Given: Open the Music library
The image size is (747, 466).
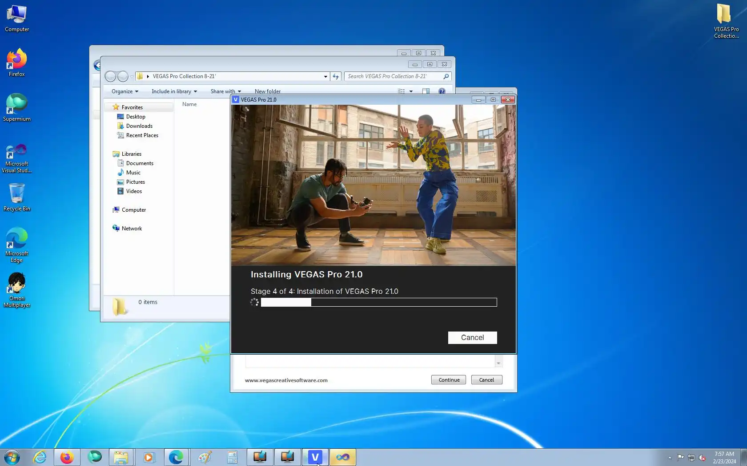Looking at the screenshot, I should (x=133, y=173).
